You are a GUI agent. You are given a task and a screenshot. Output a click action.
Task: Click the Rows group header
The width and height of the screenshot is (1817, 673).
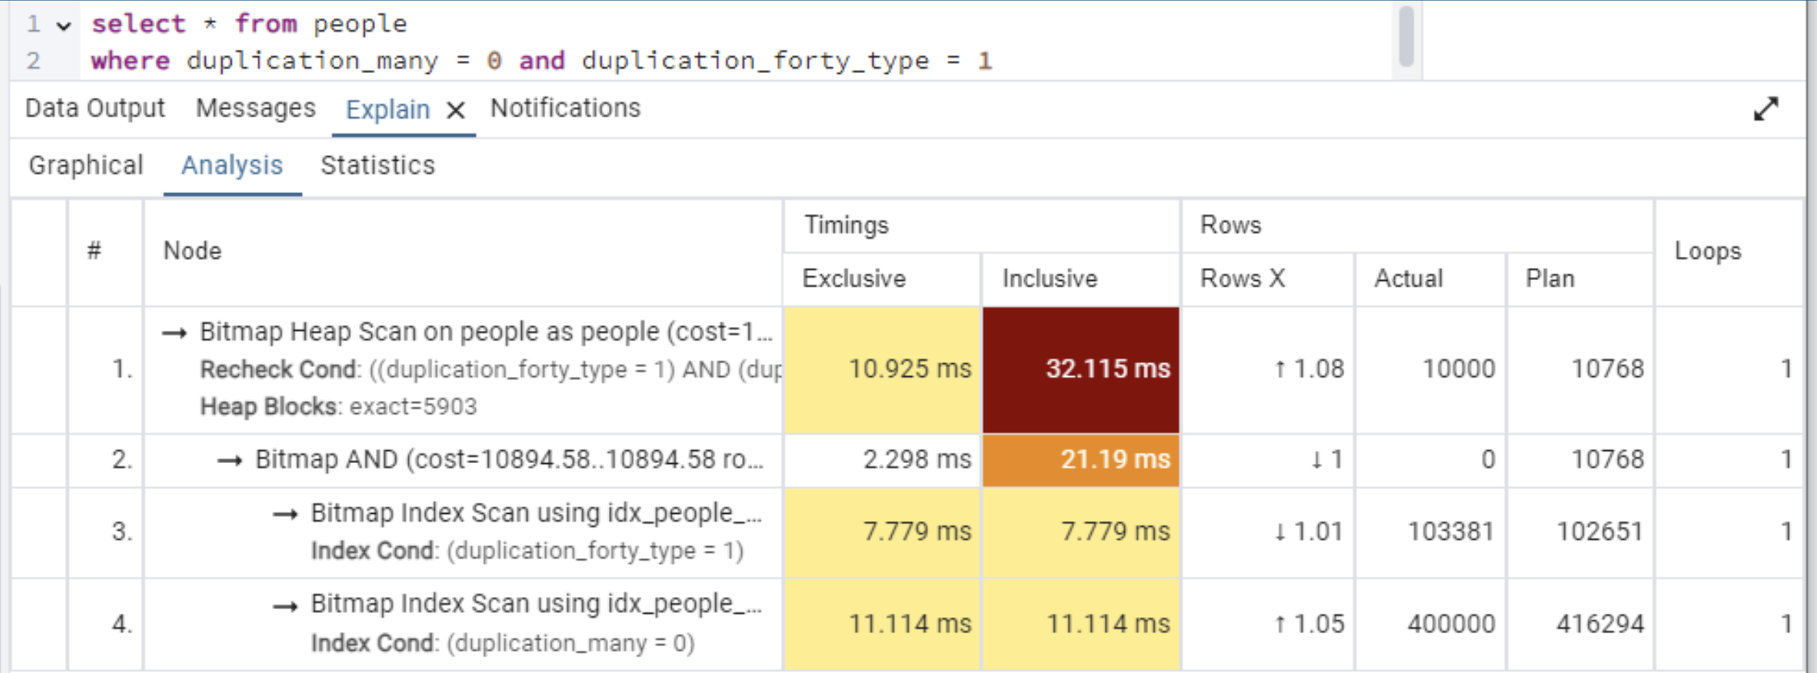pyautogui.click(x=1417, y=226)
